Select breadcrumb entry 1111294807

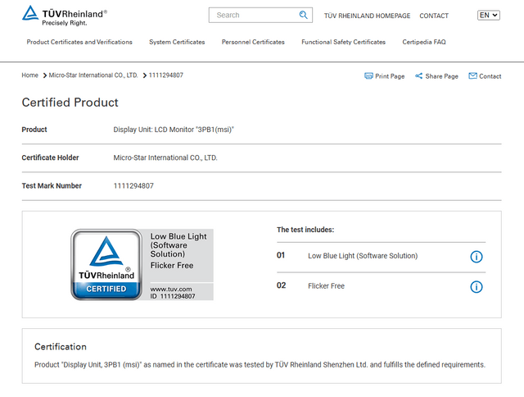pyautogui.click(x=165, y=75)
